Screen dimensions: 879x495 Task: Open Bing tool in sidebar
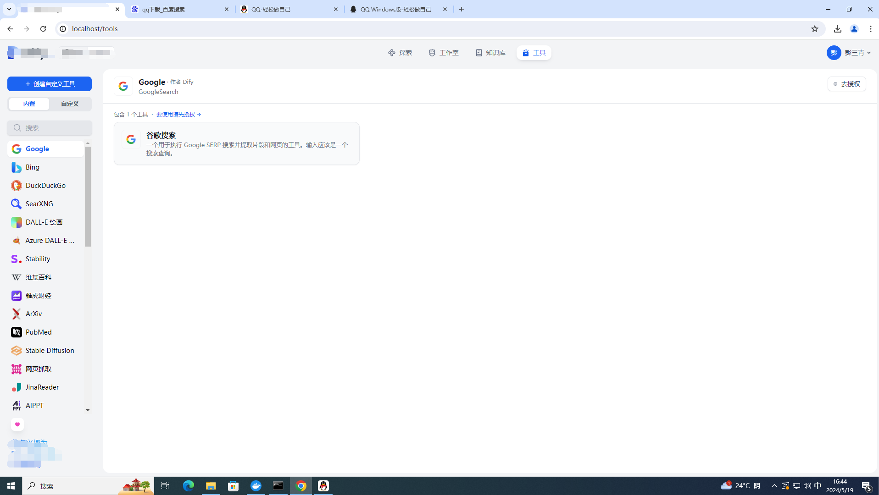coord(45,167)
